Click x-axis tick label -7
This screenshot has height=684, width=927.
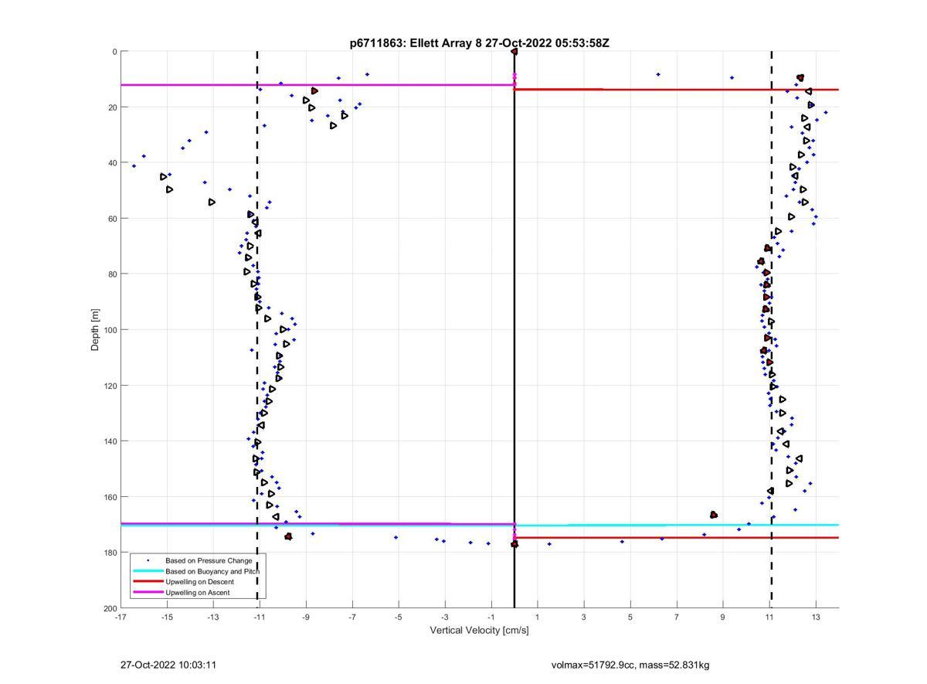[352, 616]
